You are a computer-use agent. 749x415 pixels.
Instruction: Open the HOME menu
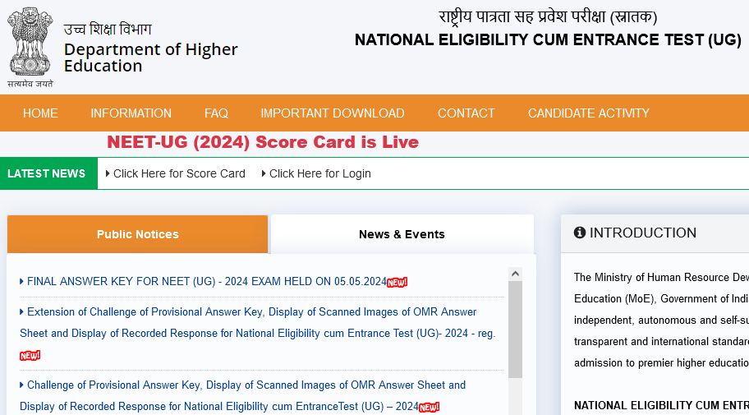(x=40, y=113)
